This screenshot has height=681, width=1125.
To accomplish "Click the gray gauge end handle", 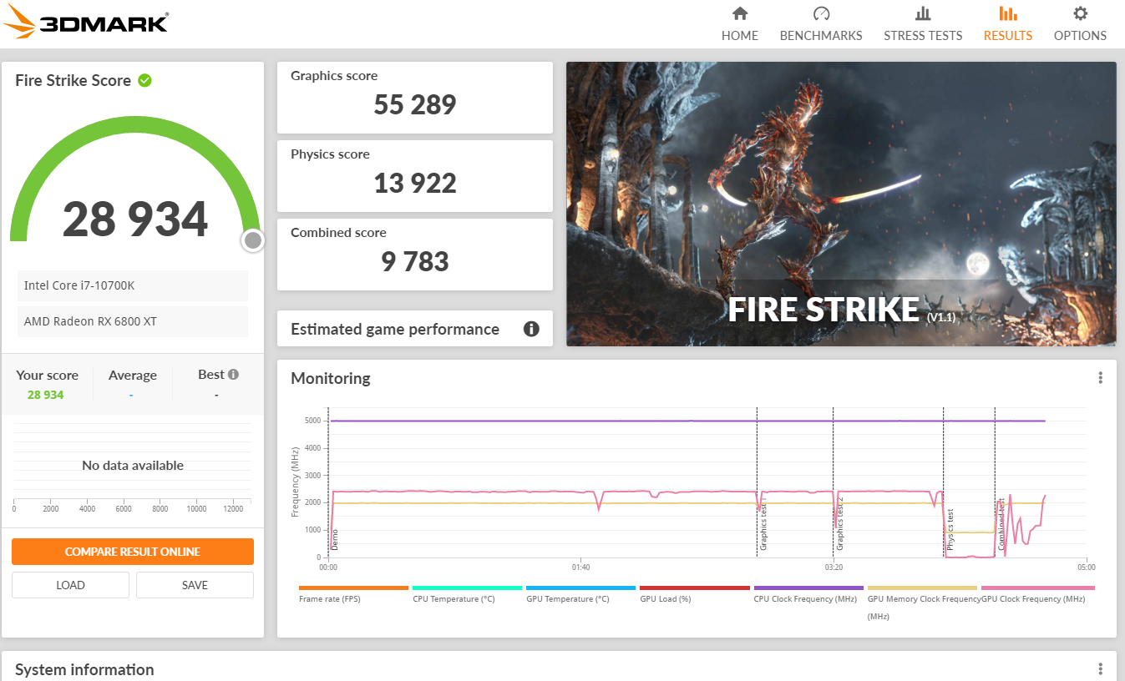I will [x=253, y=241].
